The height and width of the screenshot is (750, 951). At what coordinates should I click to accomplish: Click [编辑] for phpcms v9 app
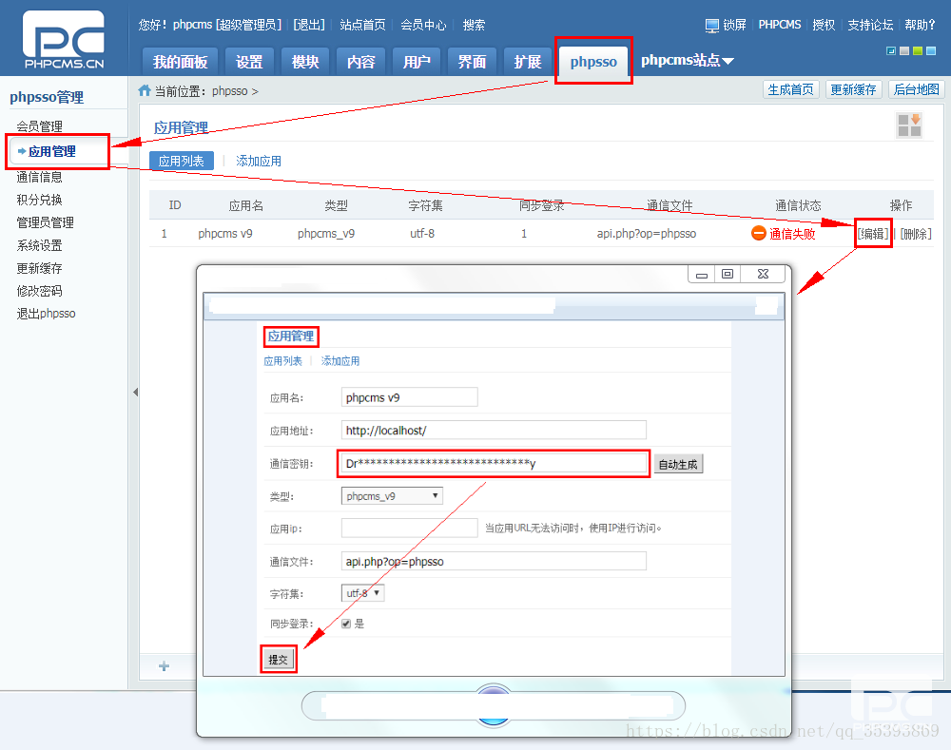click(x=873, y=234)
